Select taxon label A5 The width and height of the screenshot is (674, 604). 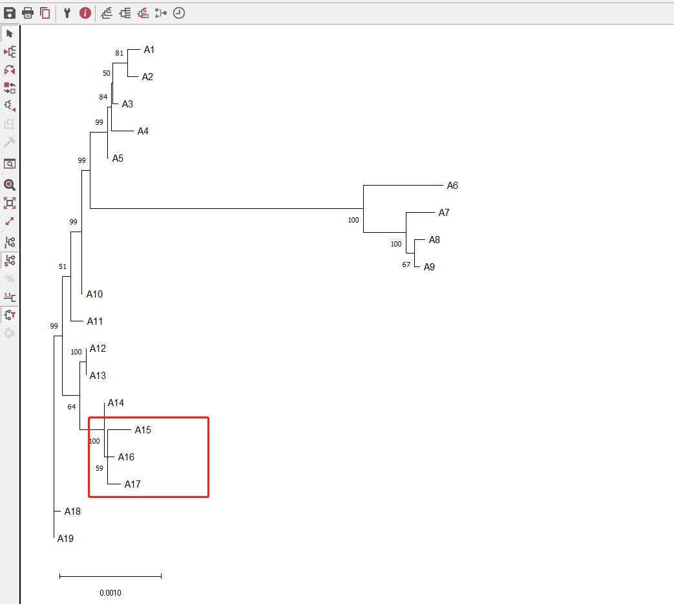[x=118, y=158]
